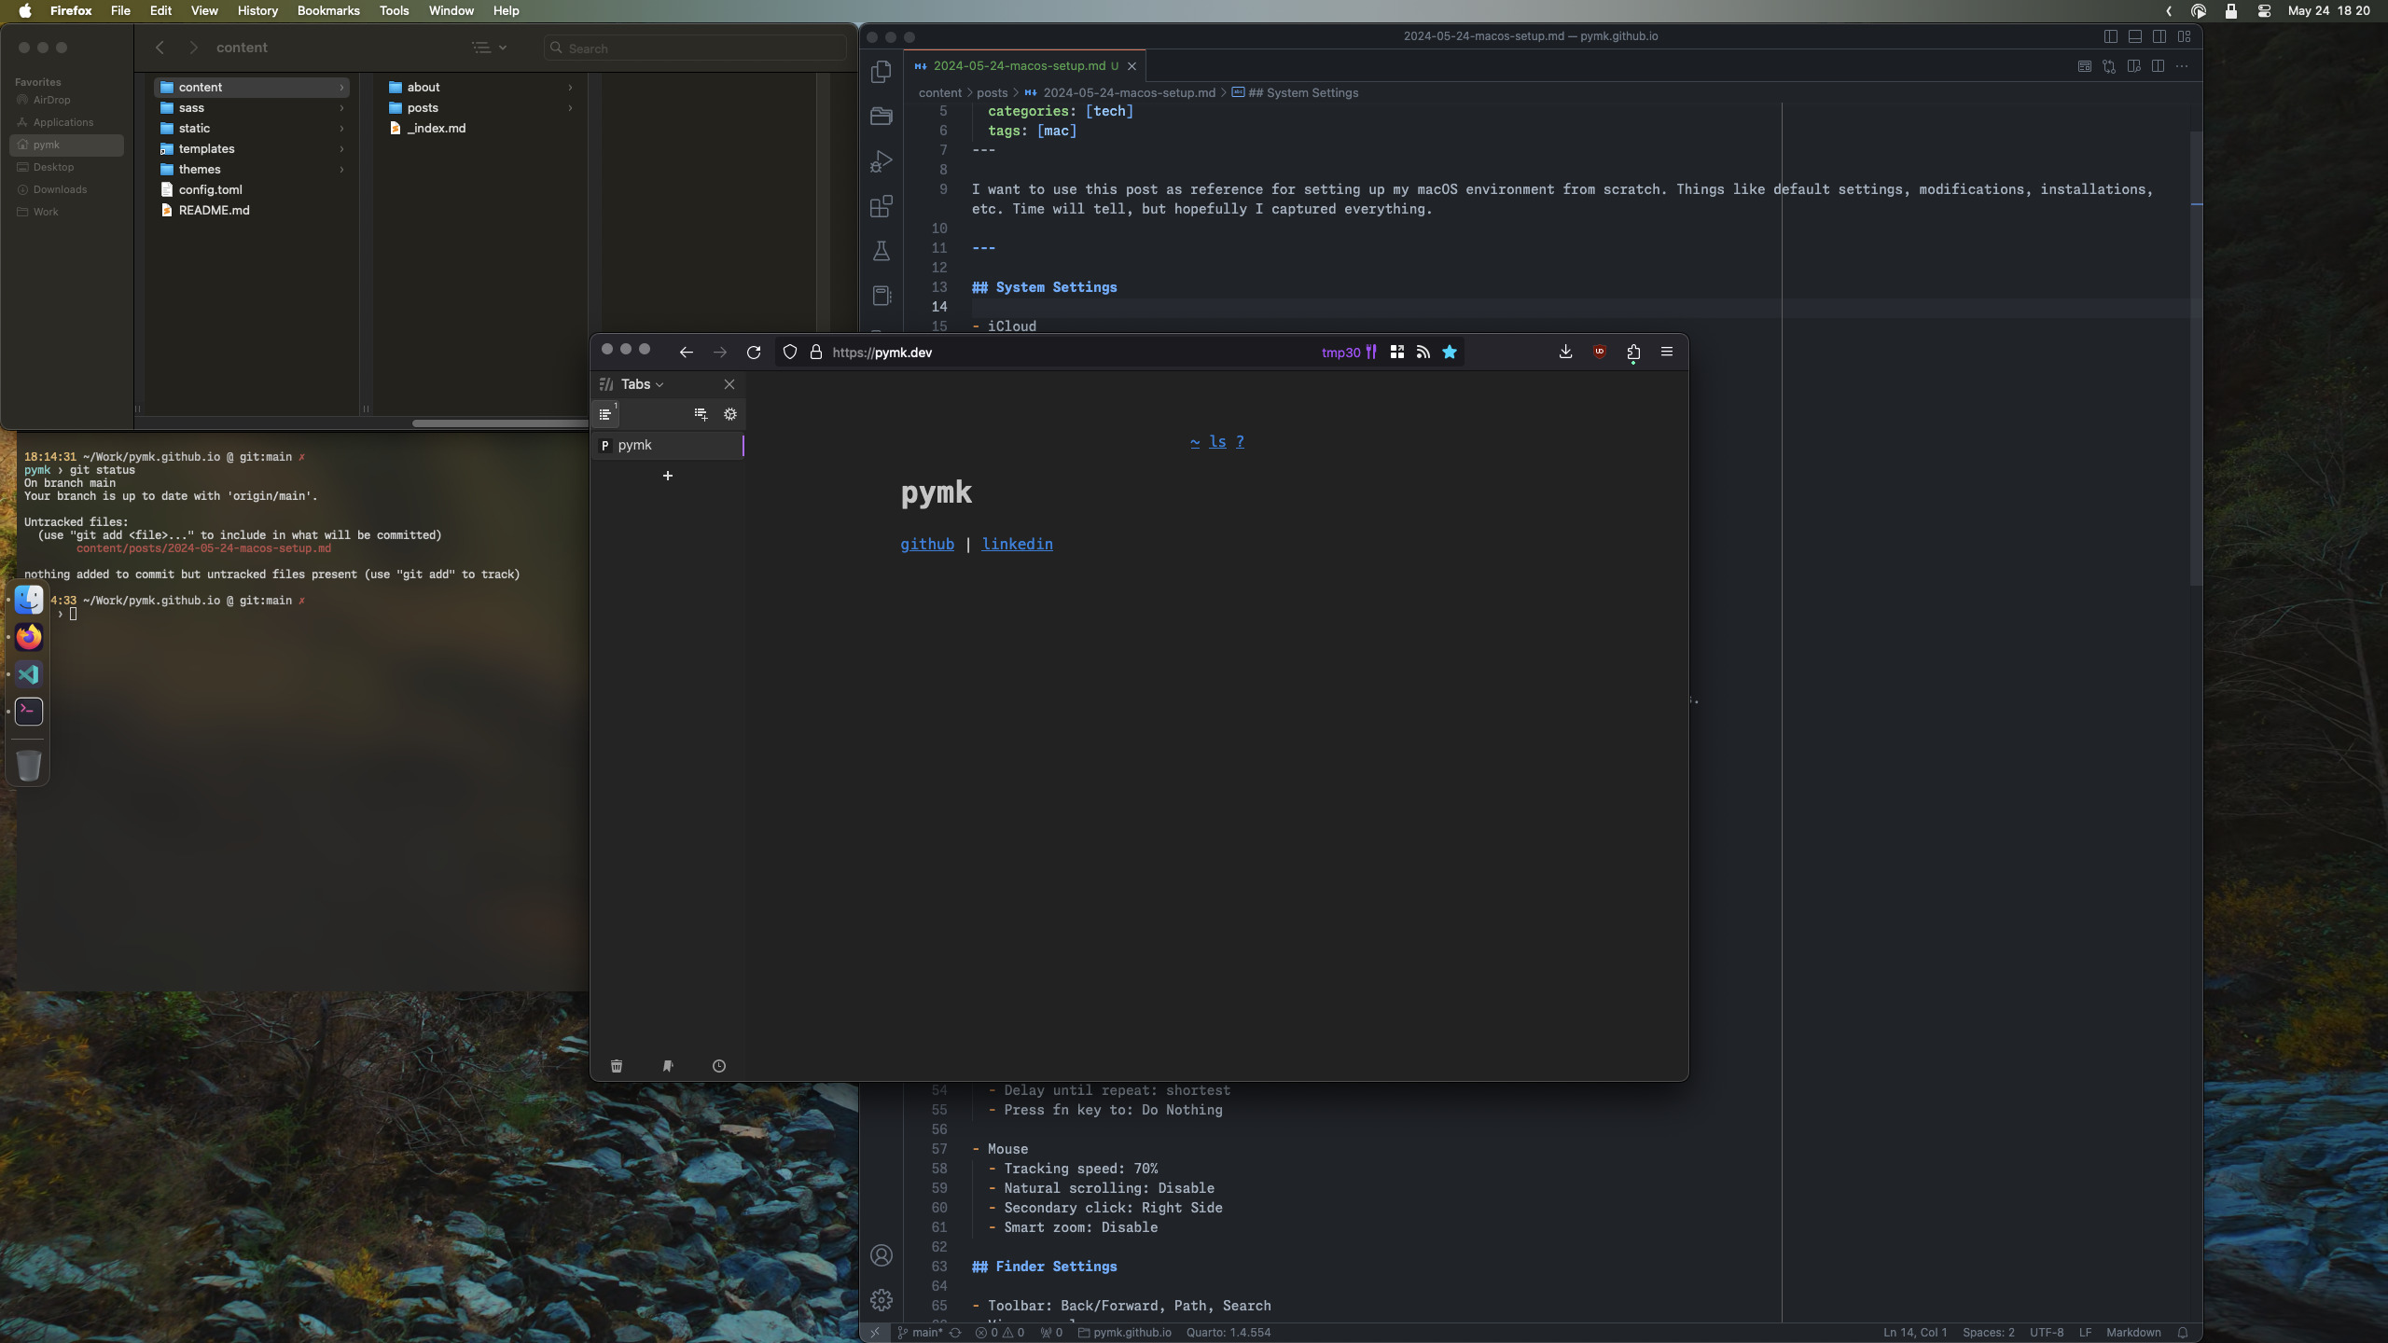This screenshot has width=2388, height=1343.
Task: Click main* git branch in status bar
Action: click(x=920, y=1333)
